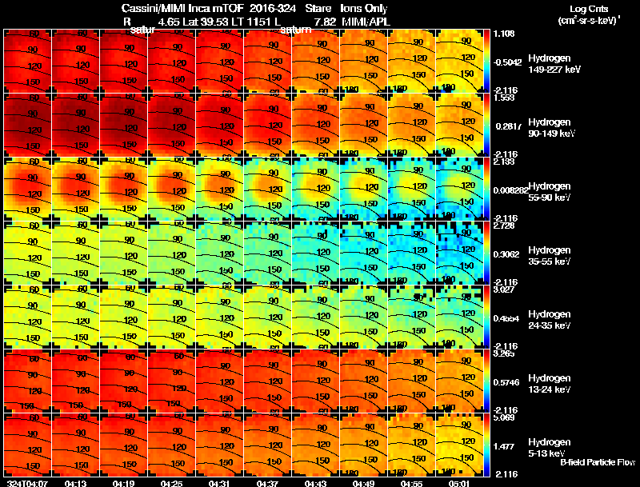
Task: Click the L value '7.82' in header
Action: coord(325,22)
